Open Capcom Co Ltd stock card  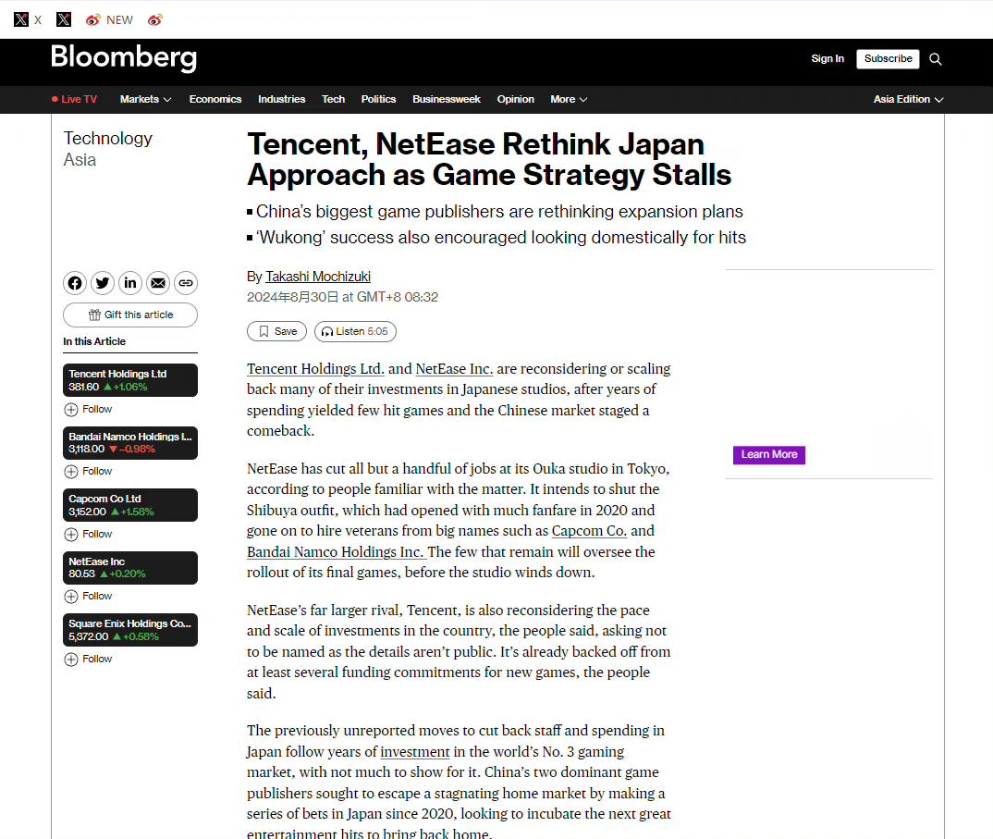click(130, 505)
